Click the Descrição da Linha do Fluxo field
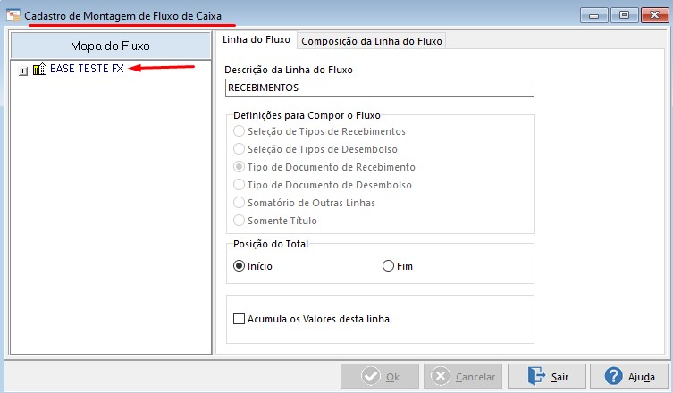 pyautogui.click(x=380, y=88)
